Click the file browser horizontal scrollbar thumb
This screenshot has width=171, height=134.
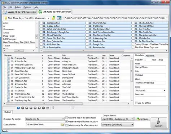[x=83, y=51]
